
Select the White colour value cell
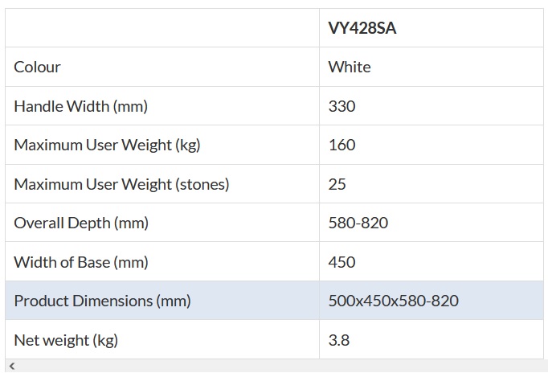[x=350, y=67]
